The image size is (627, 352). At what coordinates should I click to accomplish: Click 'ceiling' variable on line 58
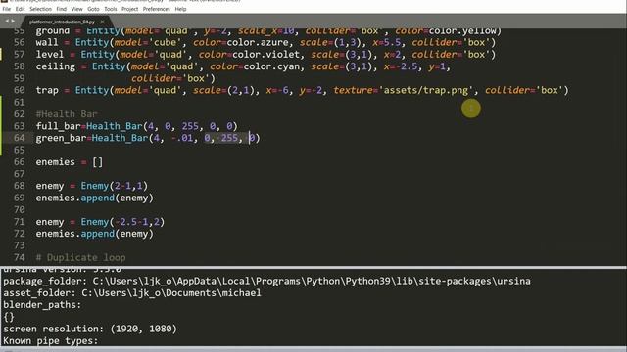pyautogui.click(x=55, y=66)
